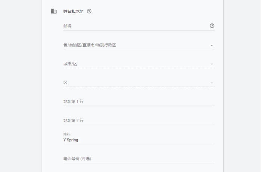Click the building icon beside 姓名和地址
This screenshot has width=261, height=172.
pos(54,11)
